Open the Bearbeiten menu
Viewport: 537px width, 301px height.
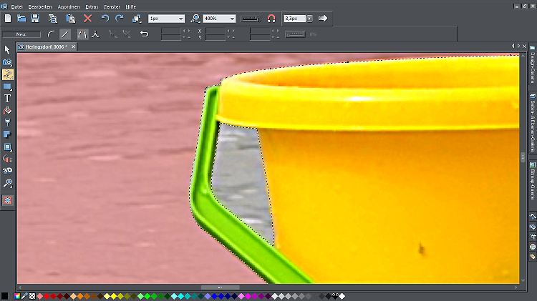[39, 6]
